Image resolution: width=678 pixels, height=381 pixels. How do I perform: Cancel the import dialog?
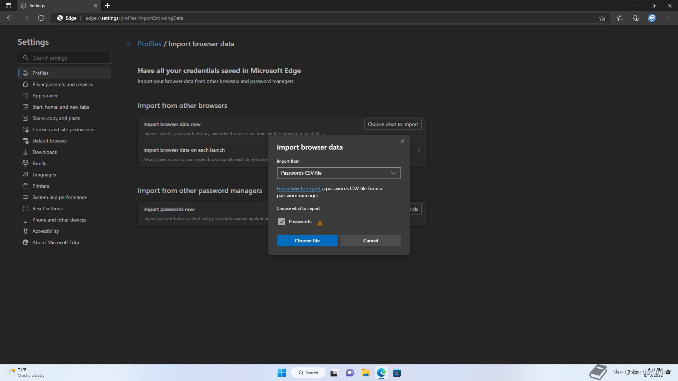pos(370,241)
